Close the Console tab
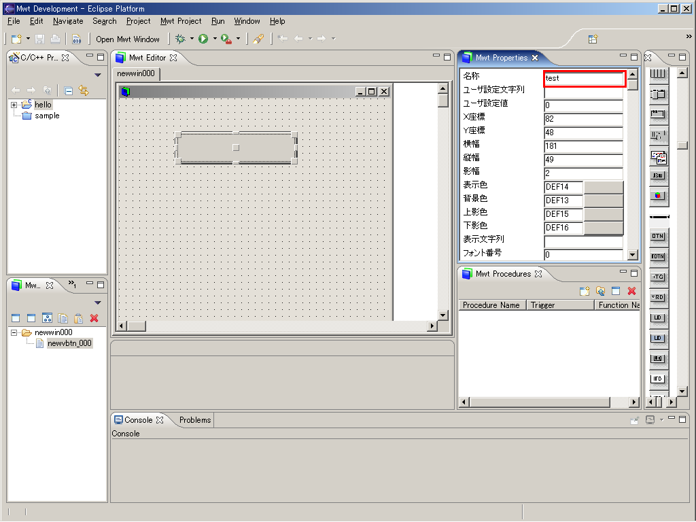This screenshot has width=696, height=522. coord(159,420)
